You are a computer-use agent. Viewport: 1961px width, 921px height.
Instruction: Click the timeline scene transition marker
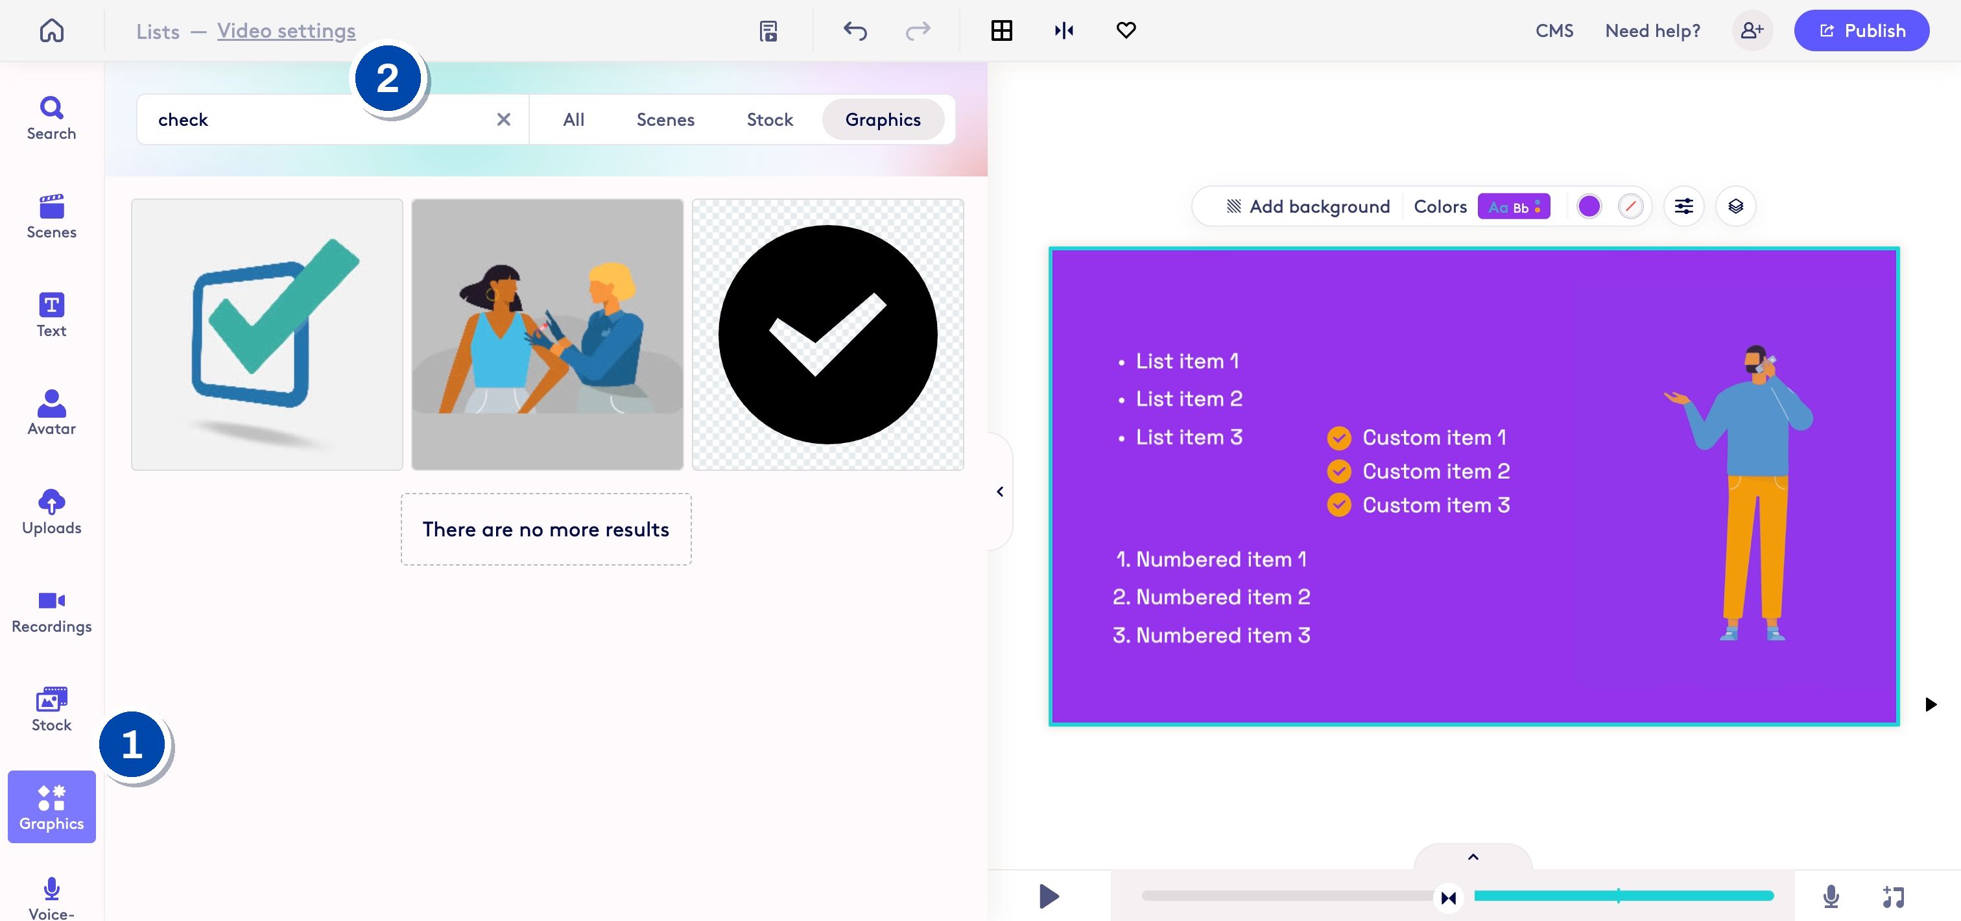click(x=1448, y=898)
